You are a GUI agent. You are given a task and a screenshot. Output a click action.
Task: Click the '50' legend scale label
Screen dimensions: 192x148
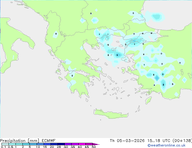point(94,147)
